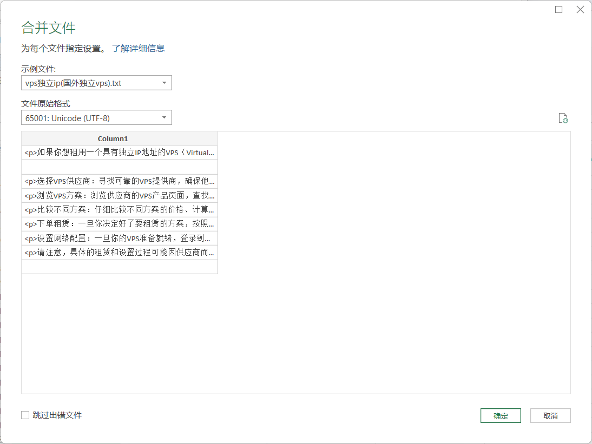Viewport: 592px width, 444px height.
Task: Click the 选择VPS供应商 preview row
Action: point(120,181)
